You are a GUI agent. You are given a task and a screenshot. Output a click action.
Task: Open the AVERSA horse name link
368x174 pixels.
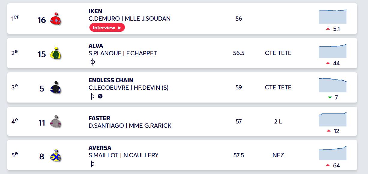[100, 148]
